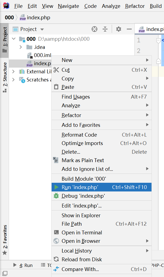
Task: Collapse the 000 root project node
Action: coord(14,39)
